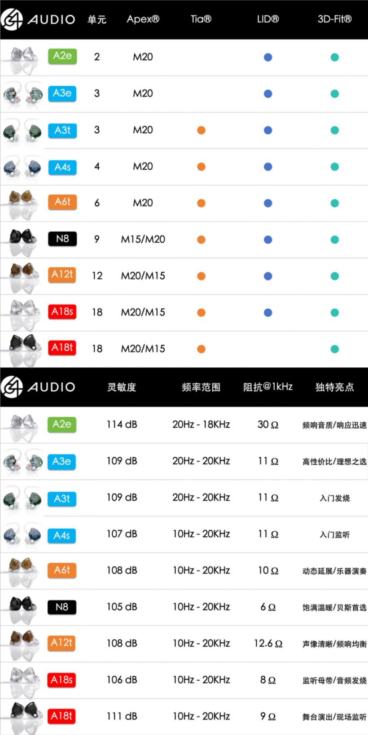Click A3t badge in the row with 入门发烧
The image size is (368, 735).
61,499
